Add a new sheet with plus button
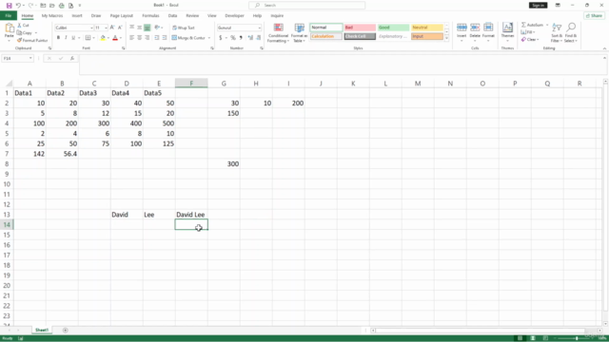 click(66, 331)
